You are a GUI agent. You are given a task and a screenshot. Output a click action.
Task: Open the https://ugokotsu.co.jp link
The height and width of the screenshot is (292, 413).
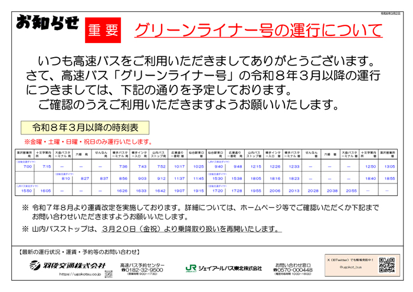pos(80,274)
